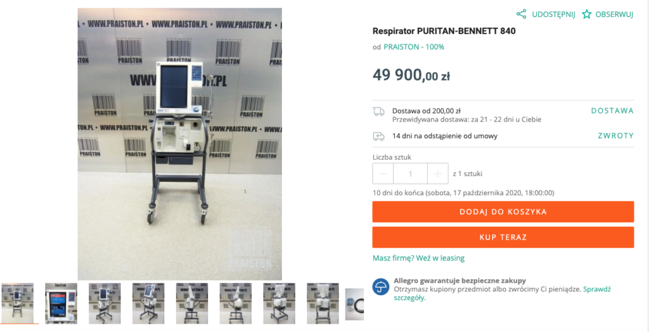Select the last partially visible cable thumbnail
Image resolution: width=649 pixels, height=332 pixels.
pos(354,304)
